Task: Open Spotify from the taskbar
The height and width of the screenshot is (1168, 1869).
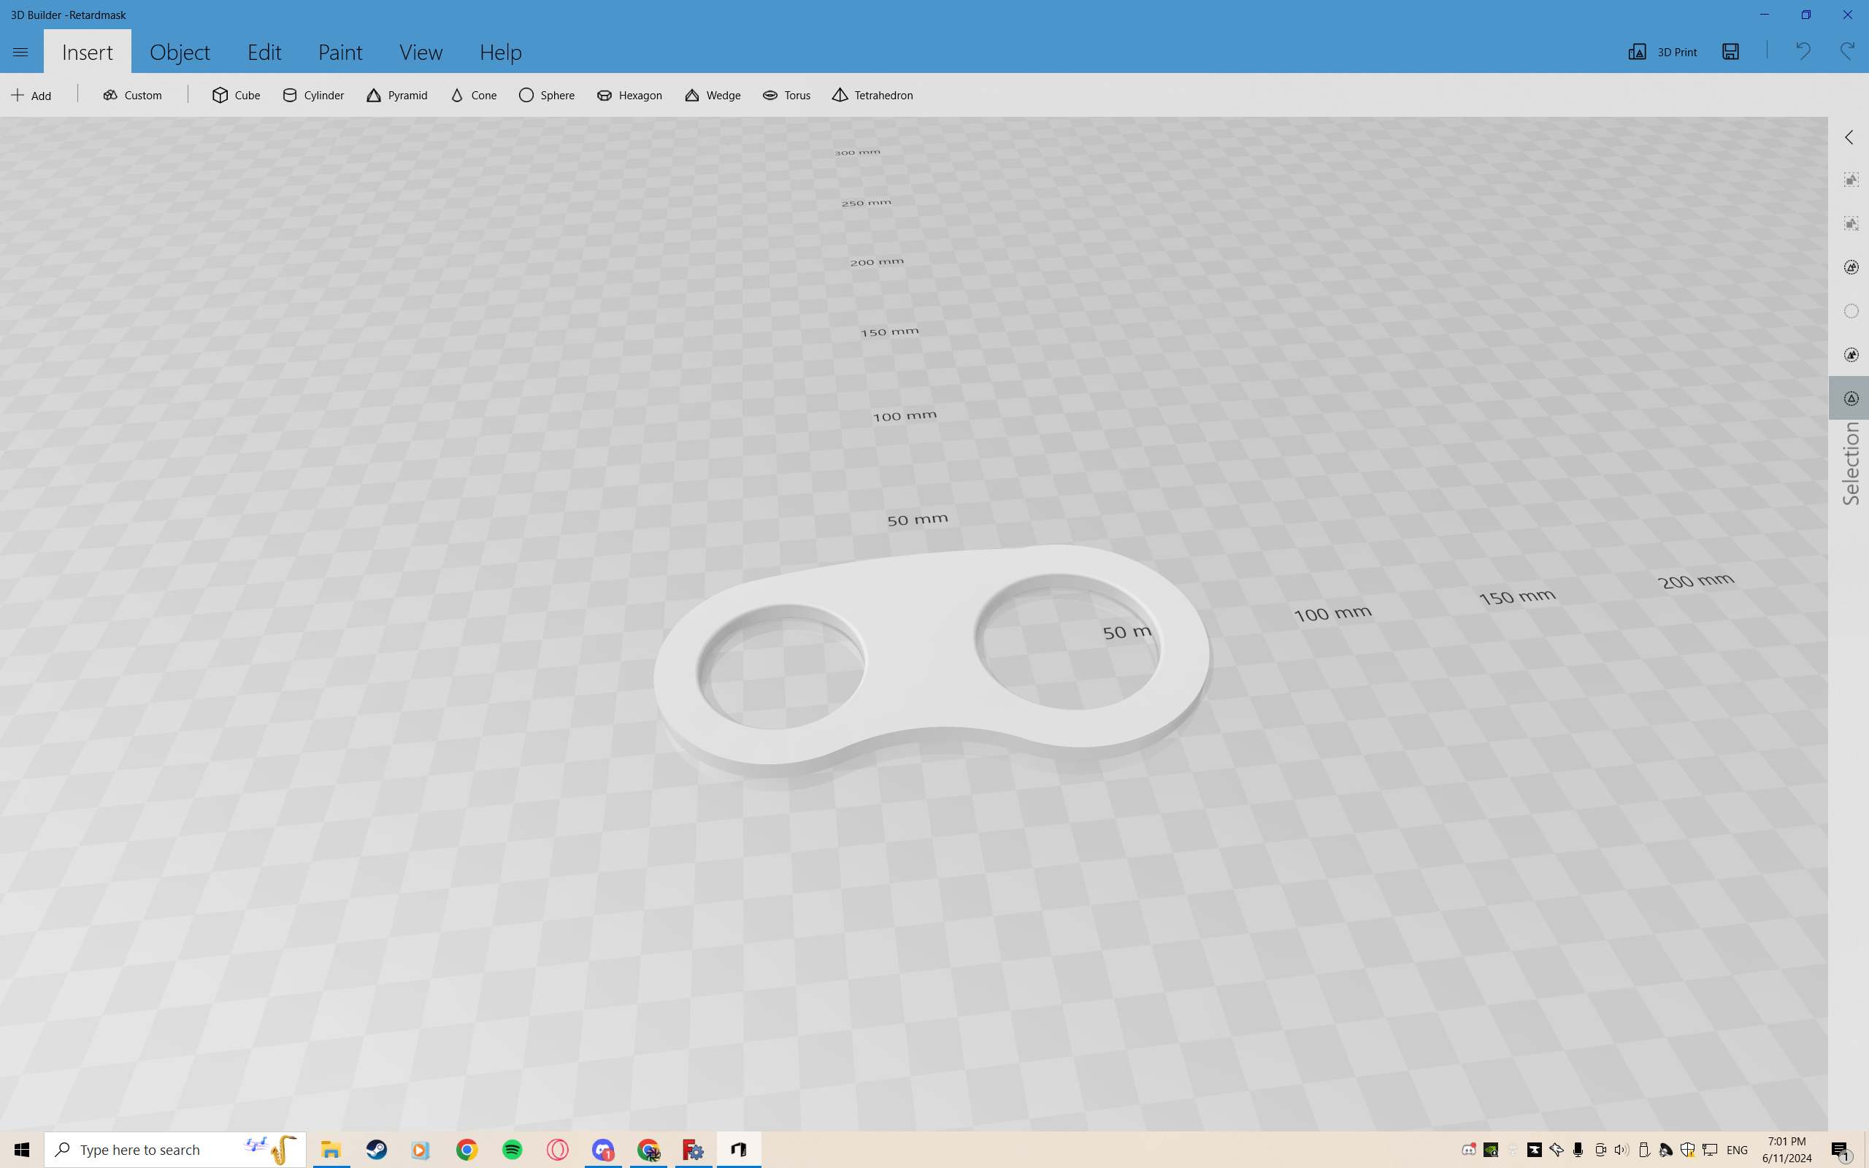Action: click(x=512, y=1150)
